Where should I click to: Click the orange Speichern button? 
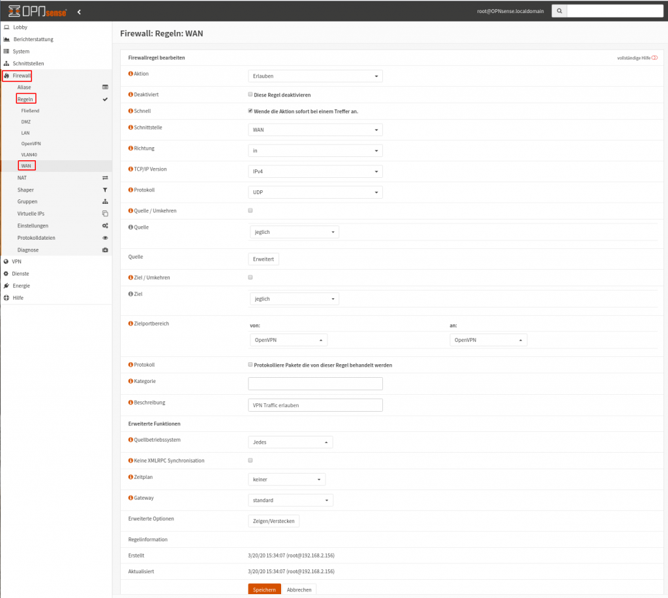[x=264, y=589]
